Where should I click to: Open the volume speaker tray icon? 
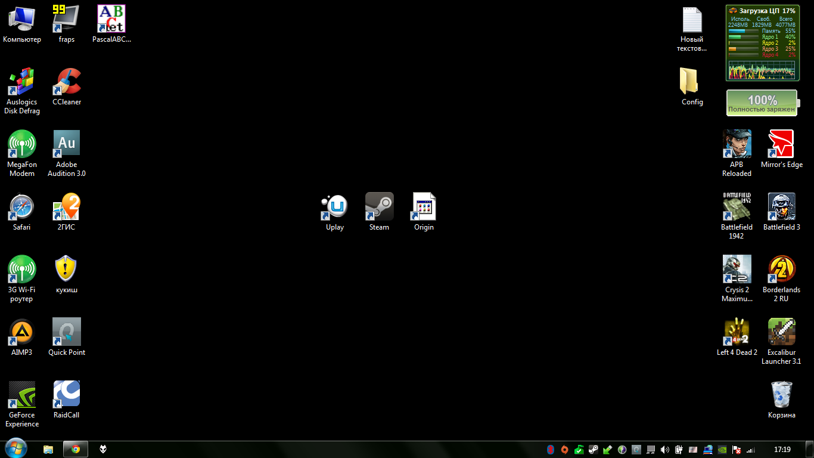tap(665, 450)
